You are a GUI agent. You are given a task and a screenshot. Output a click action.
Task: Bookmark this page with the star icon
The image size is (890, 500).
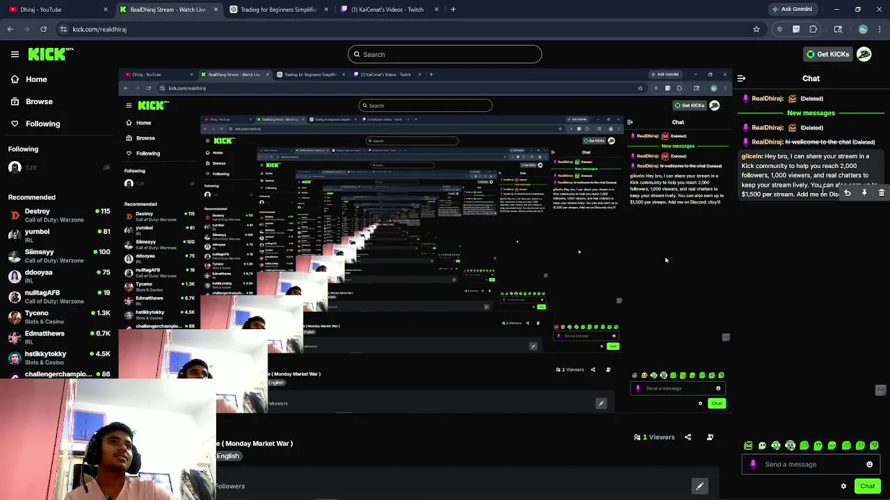pos(756,29)
